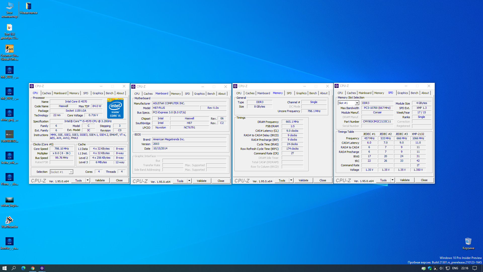Click the Intel Core i5 logo
Image resolution: width=483 pixels, height=272 pixels.
(115, 109)
